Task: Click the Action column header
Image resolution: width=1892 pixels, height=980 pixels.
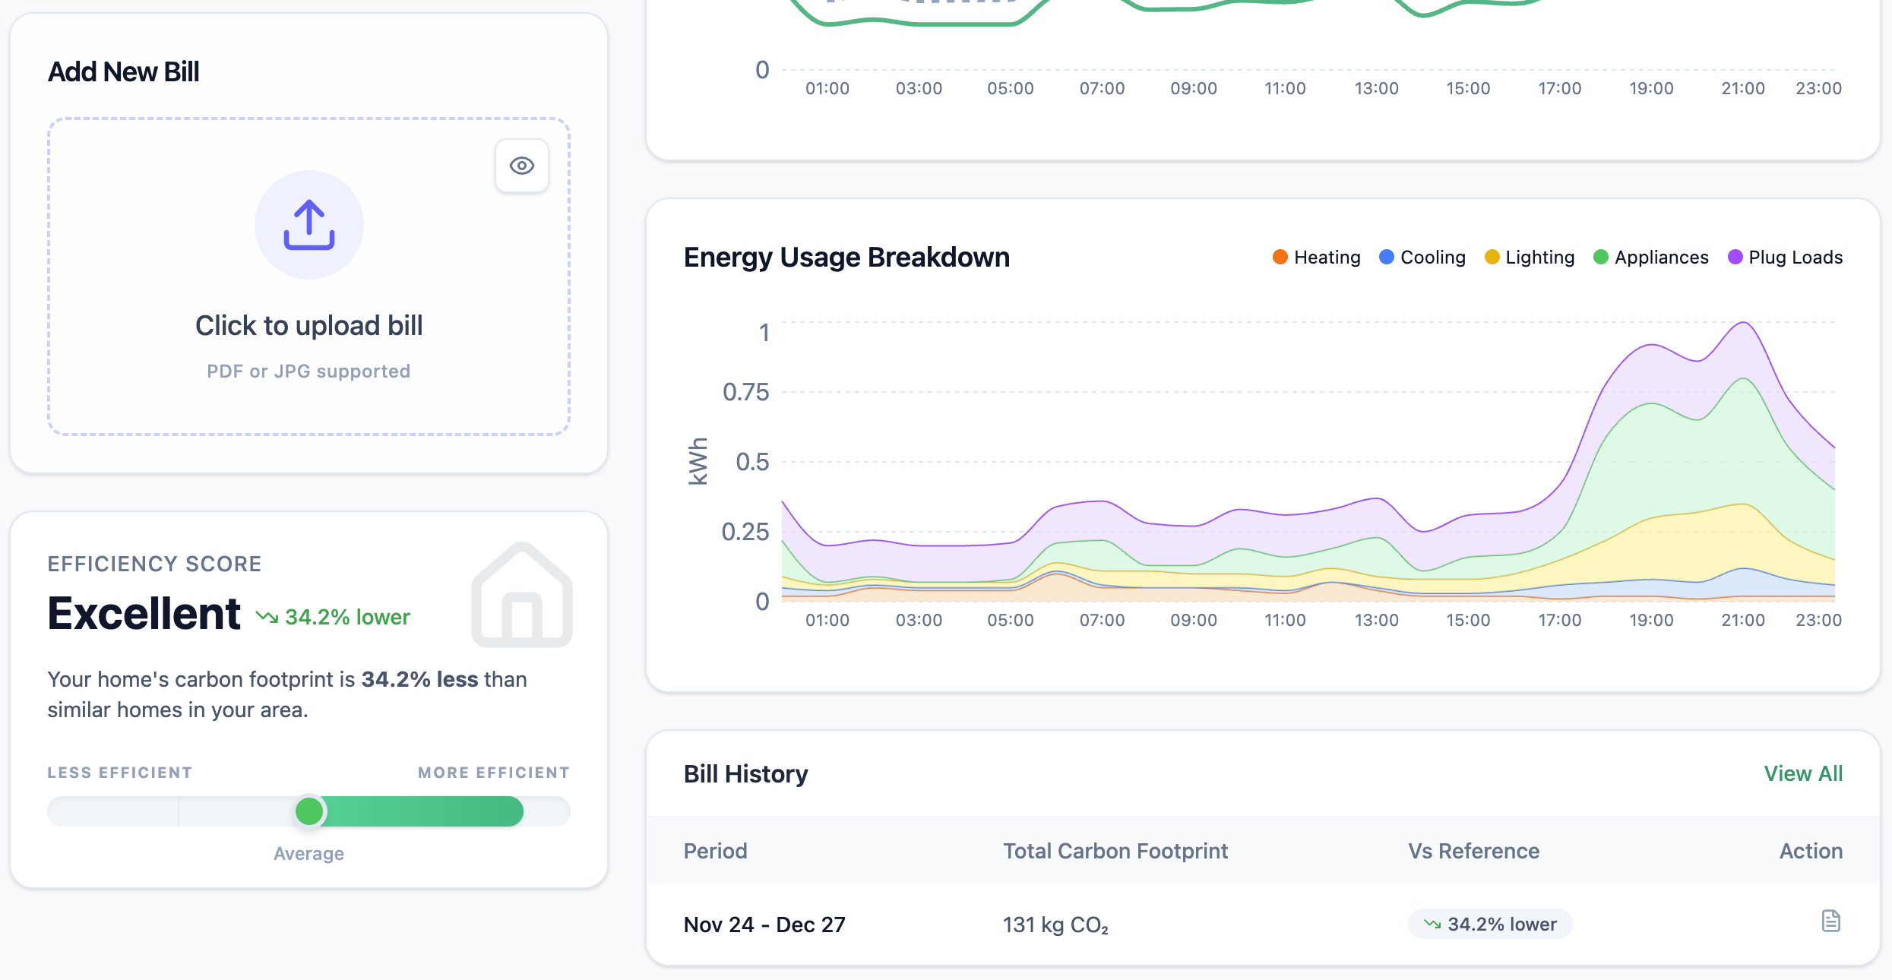Action: pos(1811,851)
